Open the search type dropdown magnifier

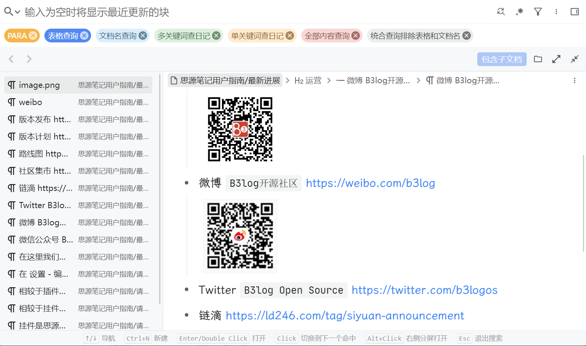[12, 12]
